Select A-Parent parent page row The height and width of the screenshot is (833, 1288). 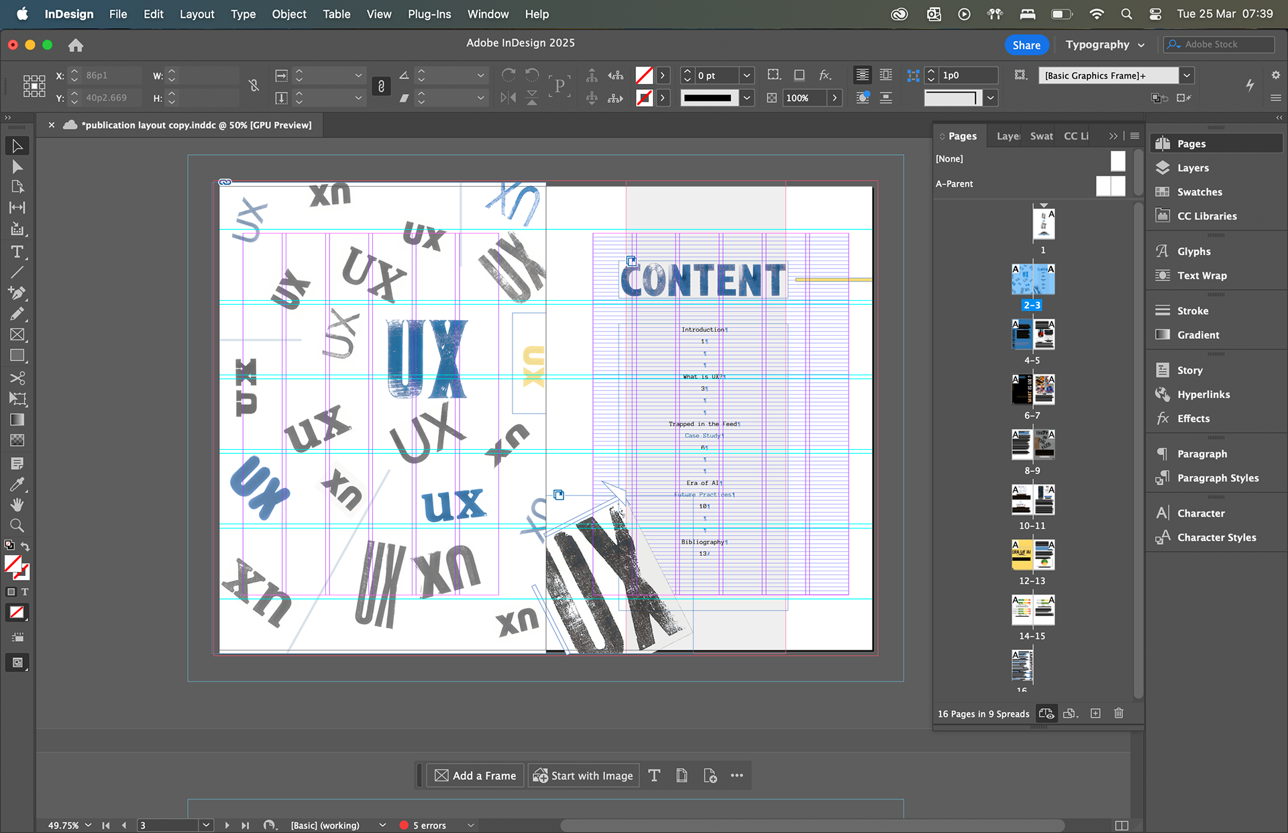[1031, 184]
